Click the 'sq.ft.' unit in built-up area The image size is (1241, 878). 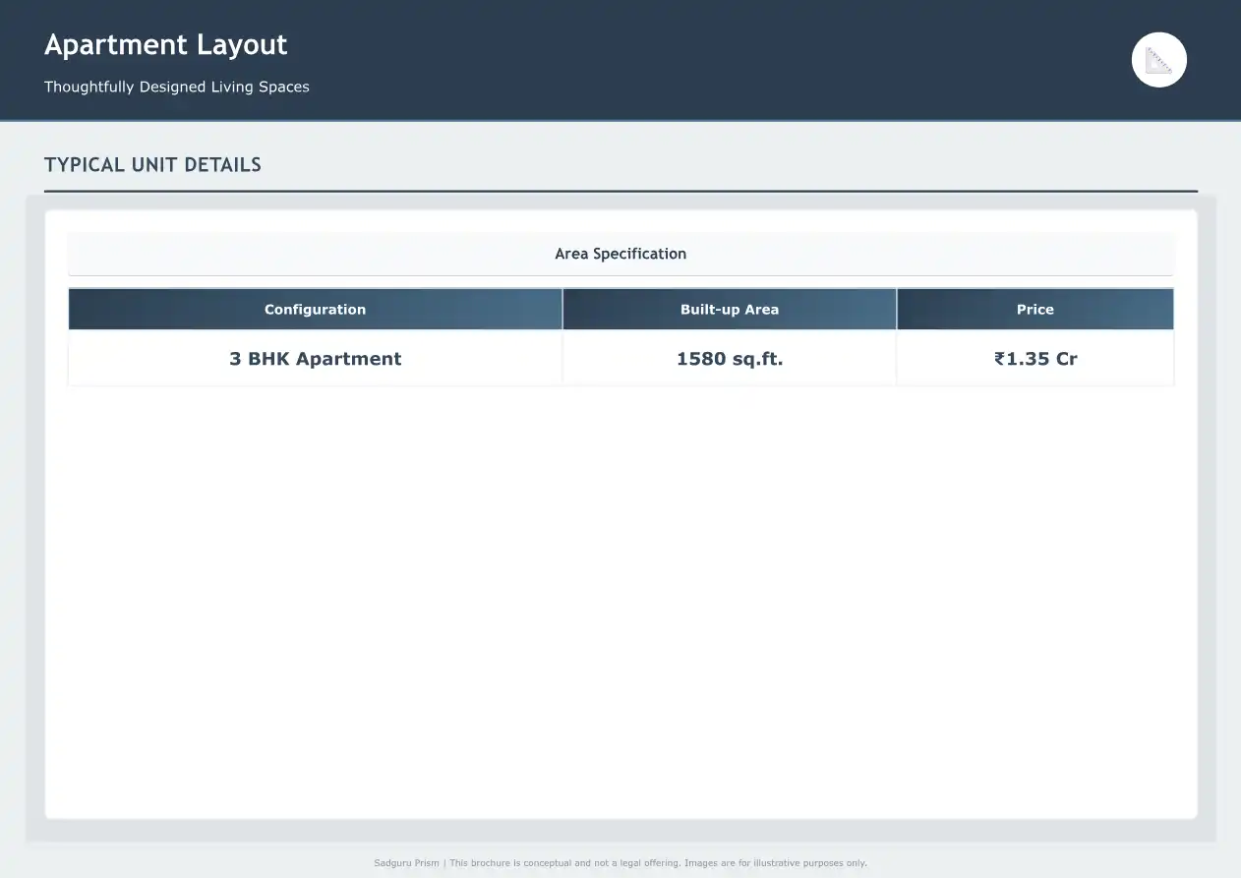pyautogui.click(x=757, y=359)
